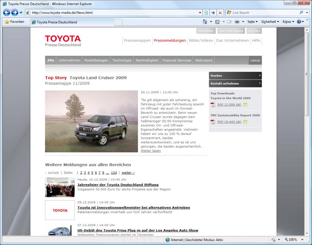Go to page 124 of Meldungen

pyautogui.click(x=114, y=173)
